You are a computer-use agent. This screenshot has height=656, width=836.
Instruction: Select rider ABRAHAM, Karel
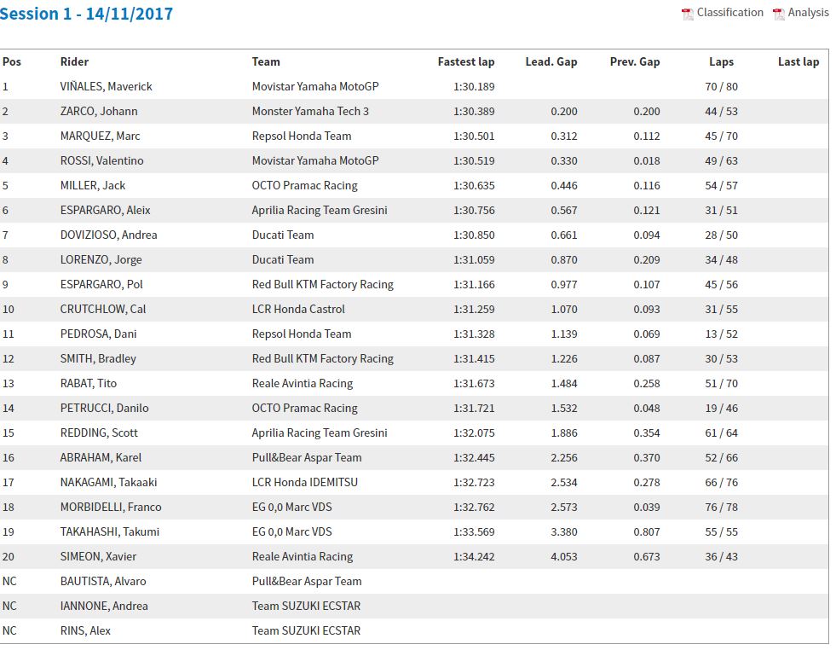tap(101, 457)
